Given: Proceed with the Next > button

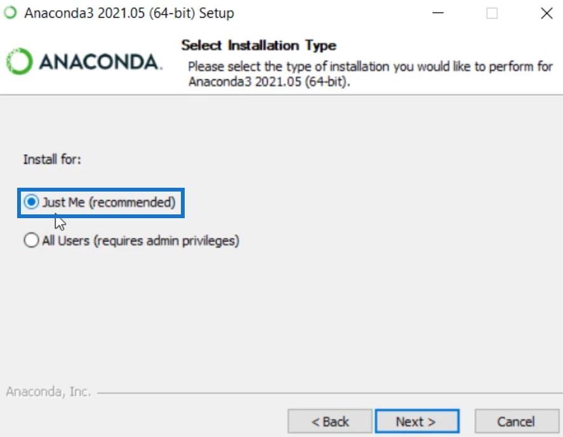Looking at the screenshot, I should 417,421.
